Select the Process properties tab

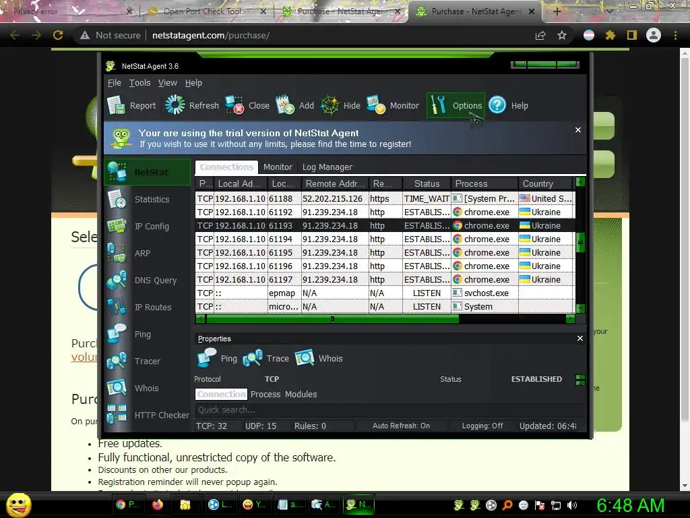click(x=265, y=394)
